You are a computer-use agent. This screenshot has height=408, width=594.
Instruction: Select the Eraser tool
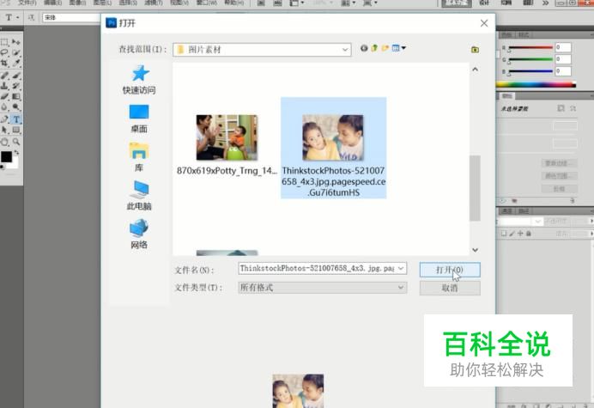point(4,97)
